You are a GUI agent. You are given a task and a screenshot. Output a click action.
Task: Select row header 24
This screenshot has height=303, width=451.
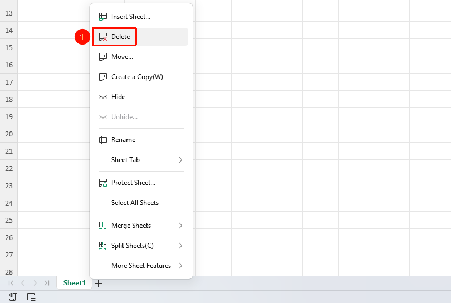tap(9, 203)
